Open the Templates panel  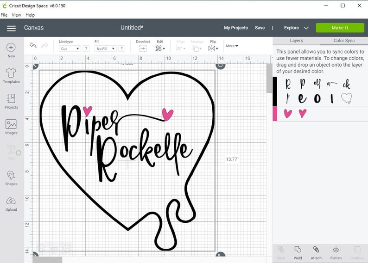coord(11,76)
